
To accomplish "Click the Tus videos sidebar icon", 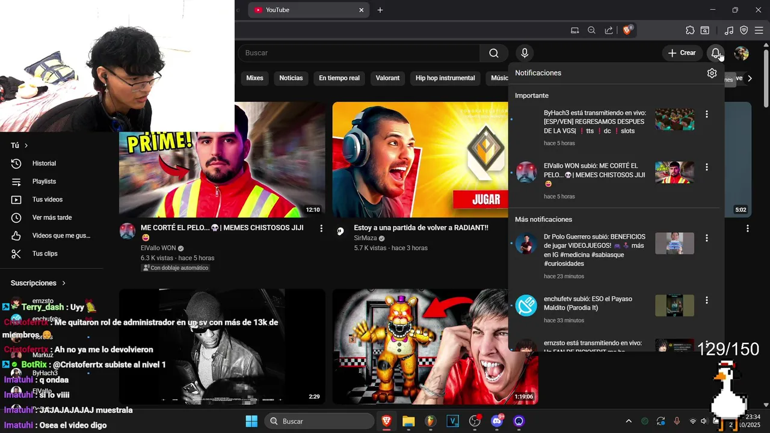I will (16, 200).
